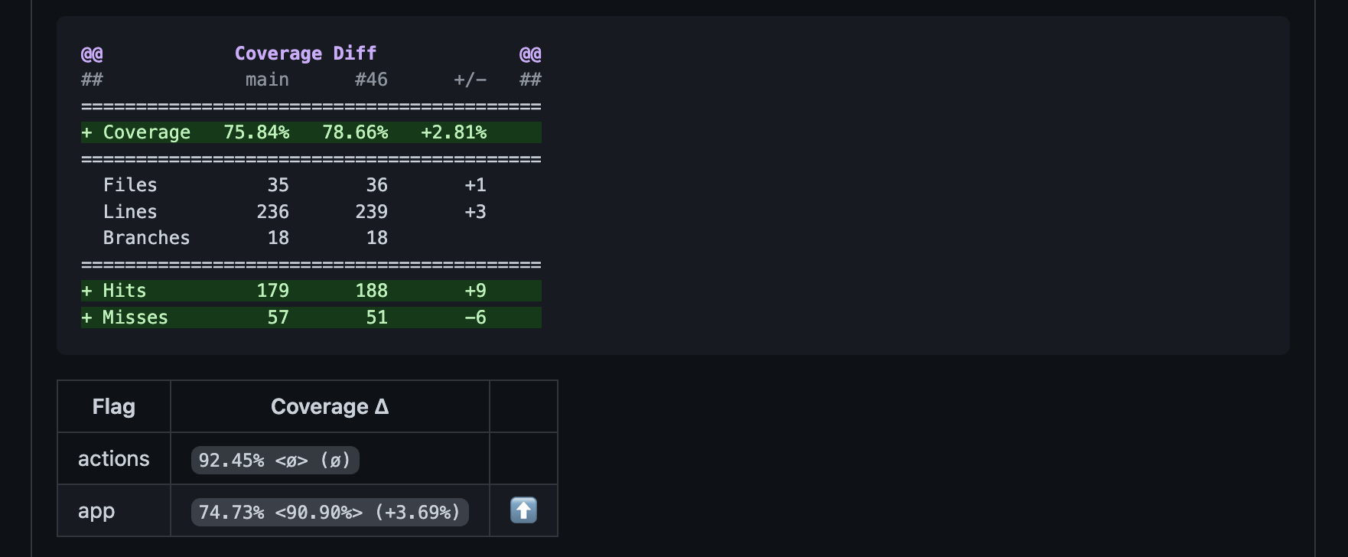
Task: Click the "#46" column label
Action: coord(371,80)
